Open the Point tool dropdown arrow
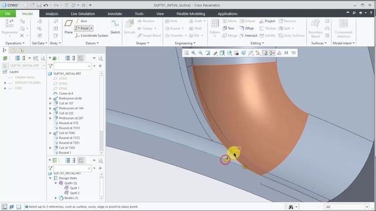The height and width of the screenshot is (211, 376). pos(92,28)
